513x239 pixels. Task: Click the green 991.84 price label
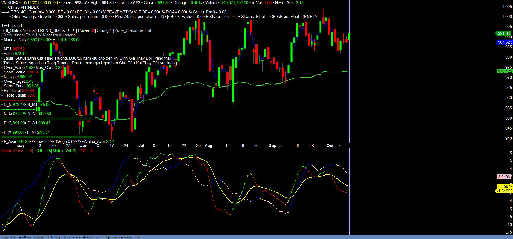(503, 33)
